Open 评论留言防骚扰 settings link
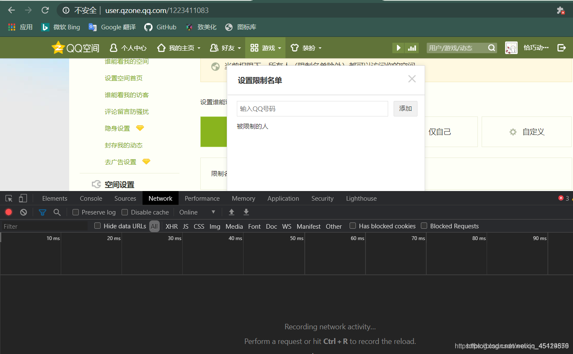Image resolution: width=573 pixels, height=354 pixels. pyautogui.click(x=127, y=112)
